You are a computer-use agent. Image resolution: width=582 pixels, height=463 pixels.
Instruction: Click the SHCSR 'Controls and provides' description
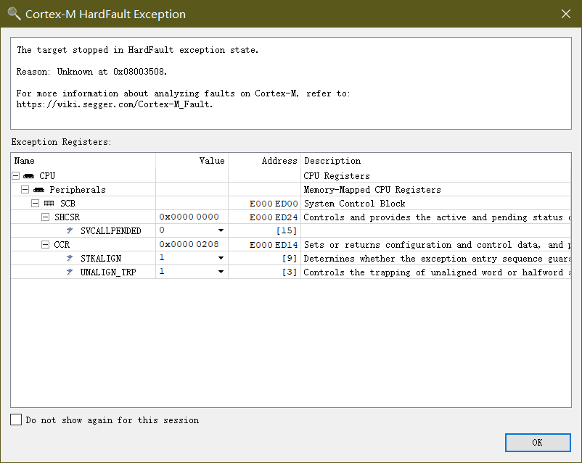[437, 217]
